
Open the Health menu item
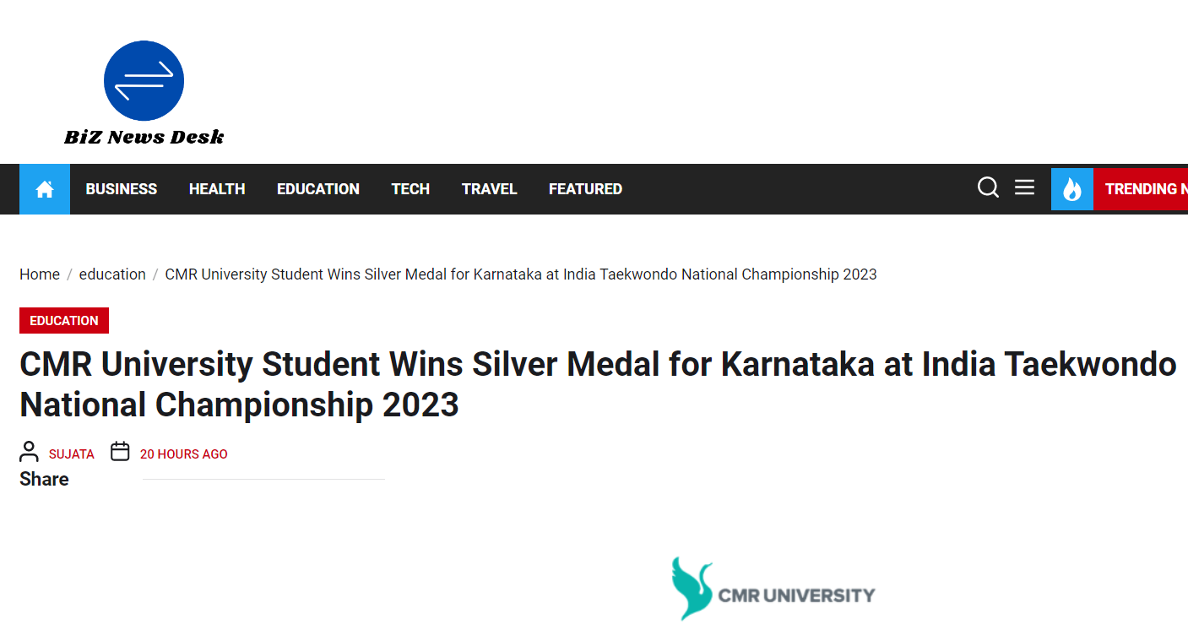(217, 189)
